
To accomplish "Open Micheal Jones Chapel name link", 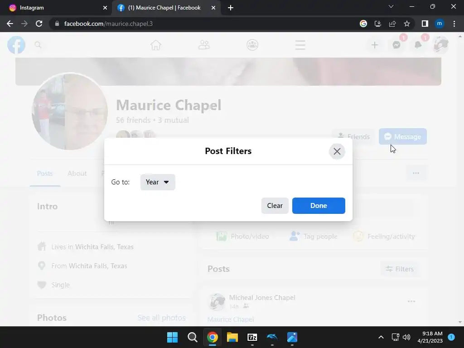I will [262, 297].
